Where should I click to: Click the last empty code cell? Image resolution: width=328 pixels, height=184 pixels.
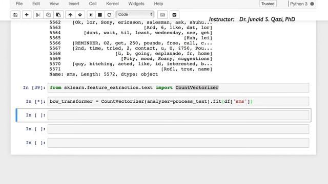tap(178, 143)
